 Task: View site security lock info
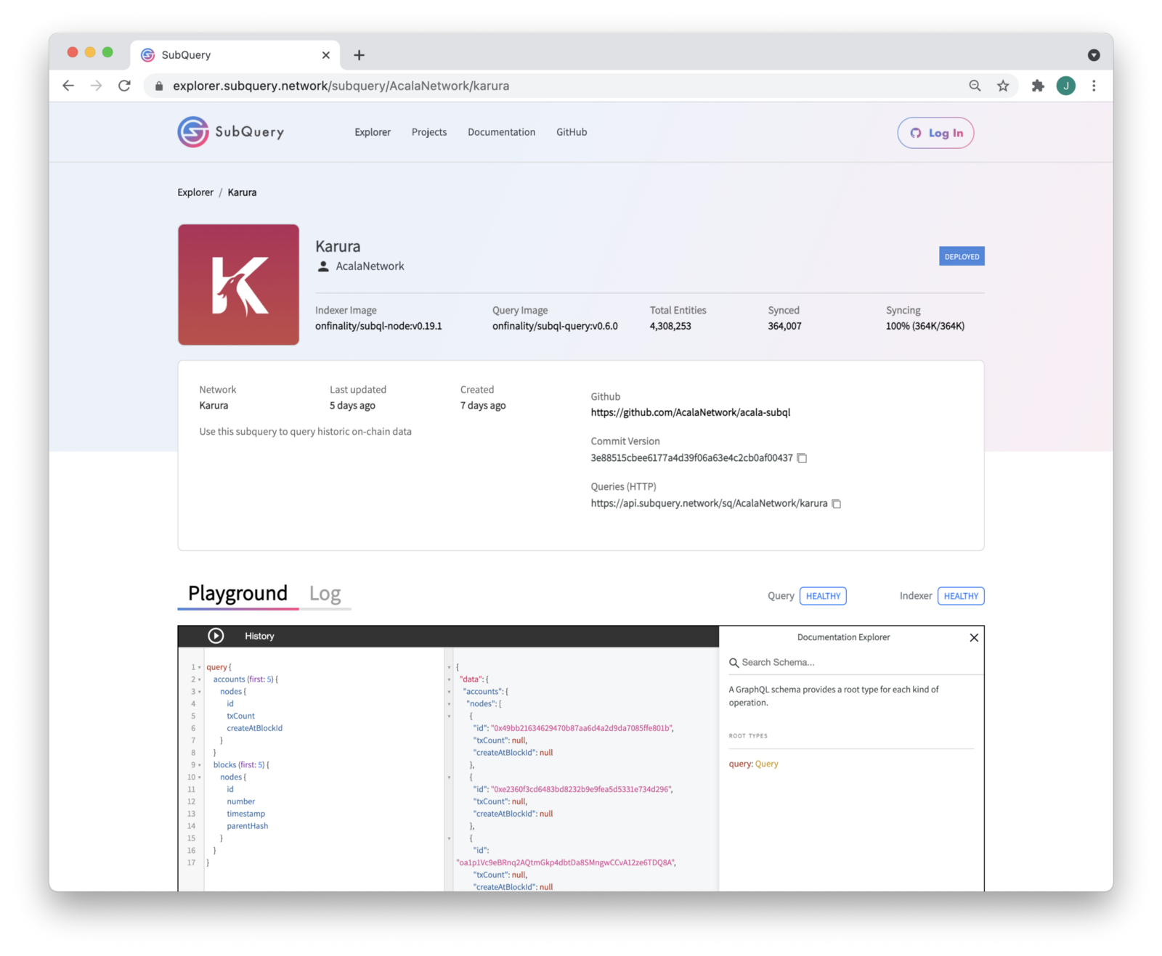pyautogui.click(x=159, y=86)
